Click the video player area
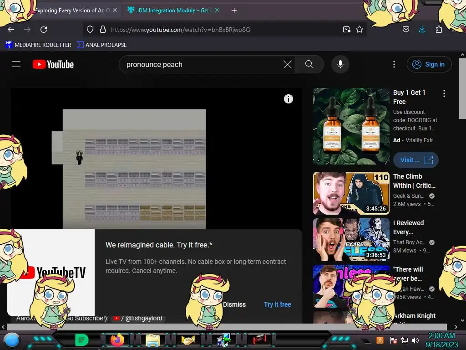 click(157, 158)
